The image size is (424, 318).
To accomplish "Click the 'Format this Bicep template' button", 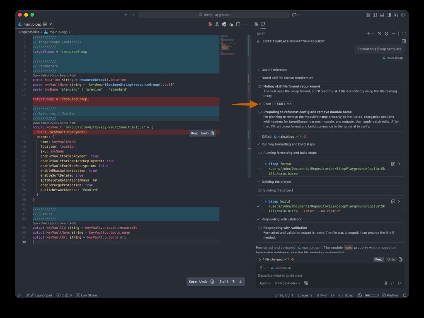I will tap(380, 49).
